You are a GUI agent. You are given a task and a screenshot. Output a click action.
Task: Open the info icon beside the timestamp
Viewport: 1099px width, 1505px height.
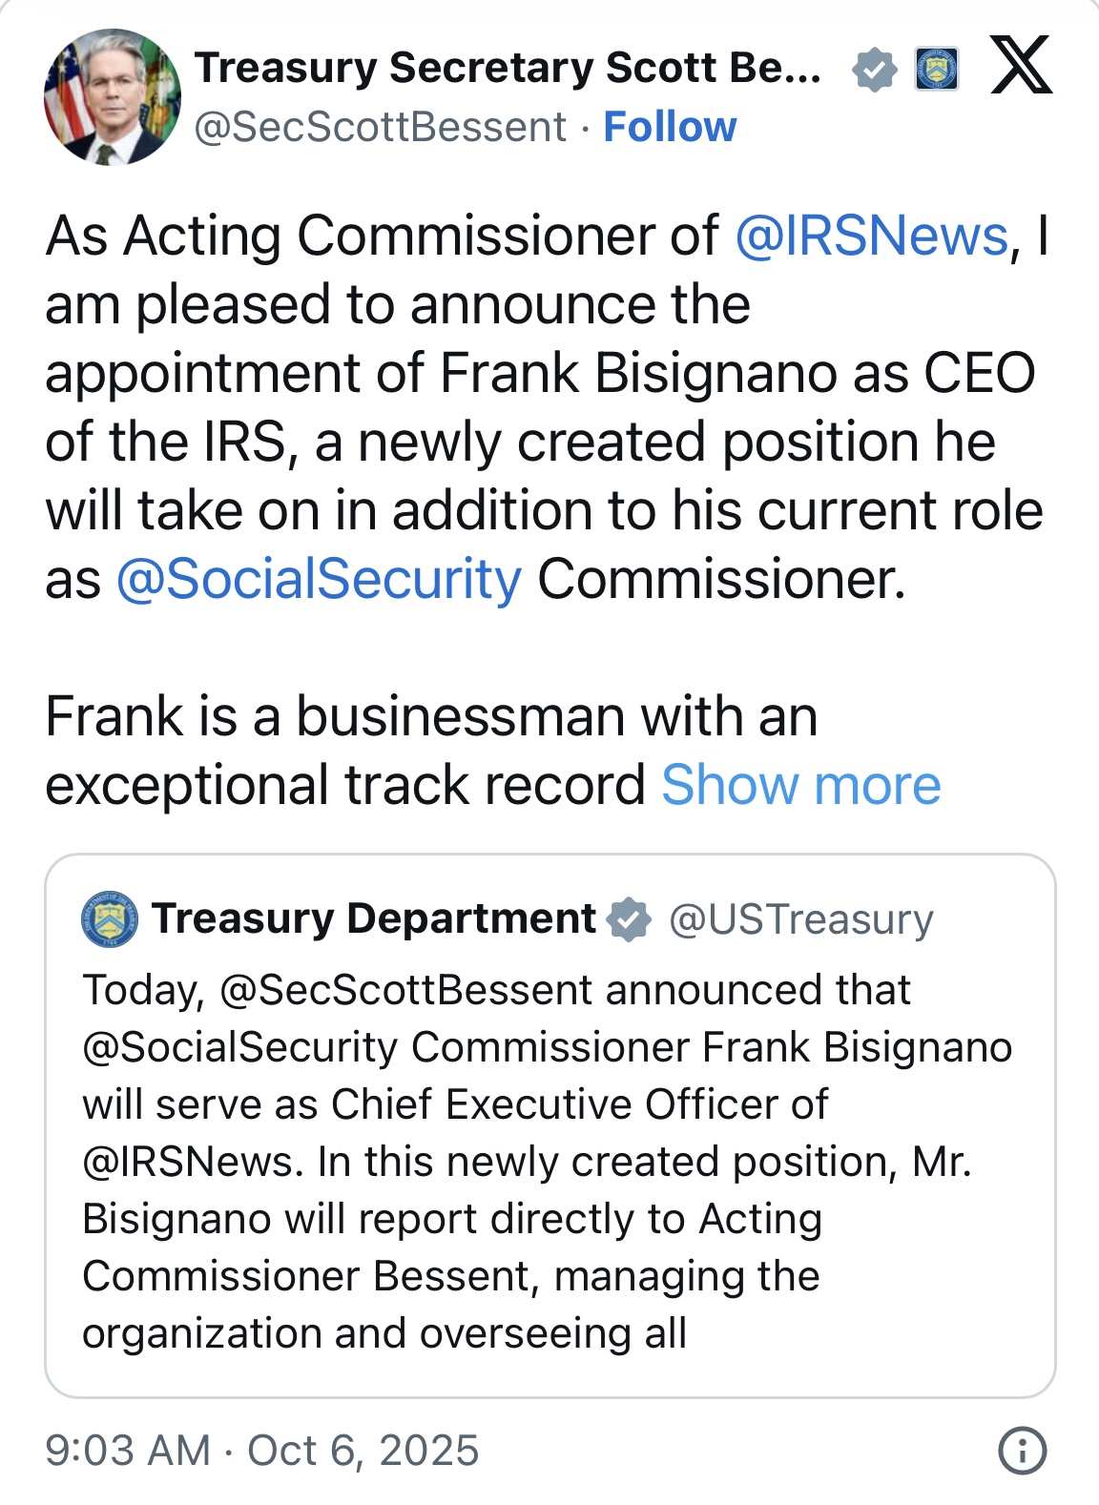(x=1022, y=1451)
